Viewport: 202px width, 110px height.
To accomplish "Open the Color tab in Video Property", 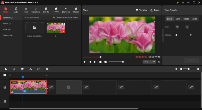I will [x=178, y=19].
